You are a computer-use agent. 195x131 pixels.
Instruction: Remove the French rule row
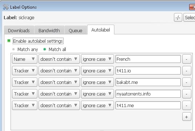click(187, 59)
